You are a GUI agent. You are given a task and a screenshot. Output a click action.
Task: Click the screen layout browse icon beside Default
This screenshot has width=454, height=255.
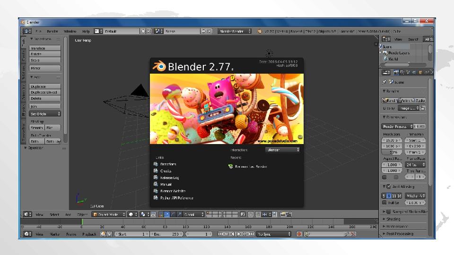(x=98, y=31)
